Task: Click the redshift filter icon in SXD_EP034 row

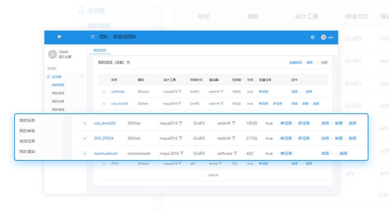Action: (234, 138)
